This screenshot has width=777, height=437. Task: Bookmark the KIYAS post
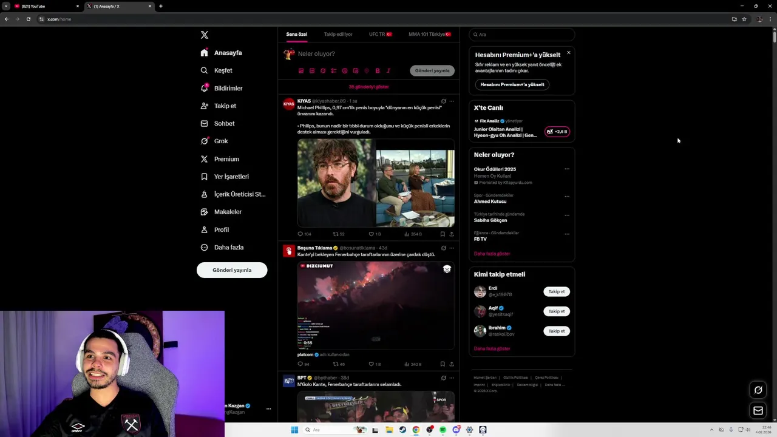coord(443,234)
